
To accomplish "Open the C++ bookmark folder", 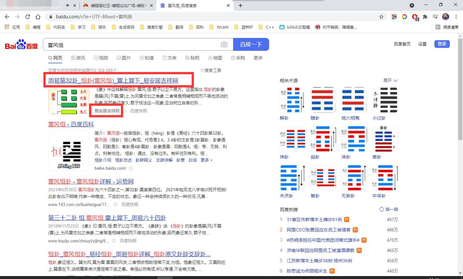I will [266, 27].
